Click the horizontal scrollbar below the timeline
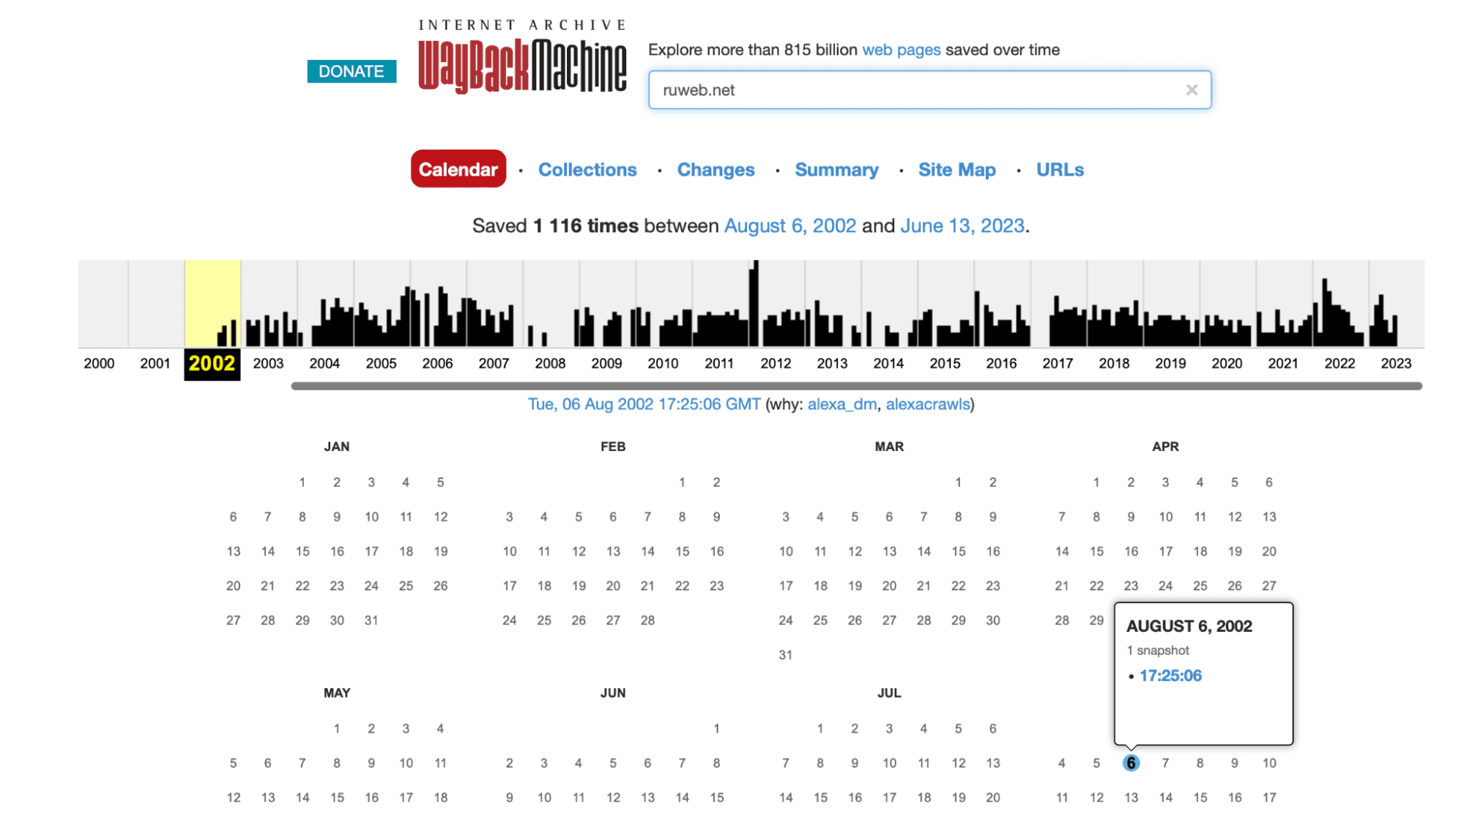Viewport: 1464px width, 823px height. (x=856, y=386)
